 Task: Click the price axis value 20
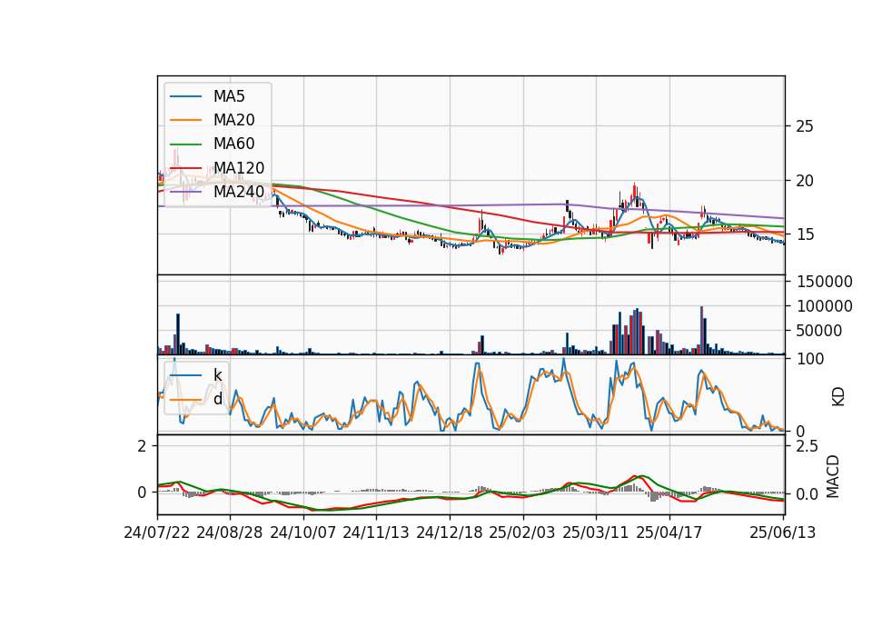[805, 181]
